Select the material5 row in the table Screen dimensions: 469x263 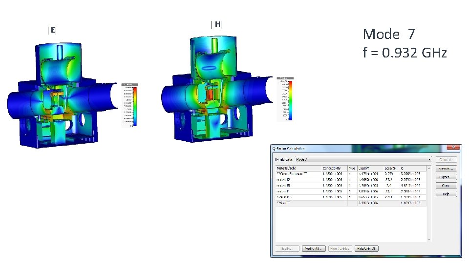[x=351, y=186]
